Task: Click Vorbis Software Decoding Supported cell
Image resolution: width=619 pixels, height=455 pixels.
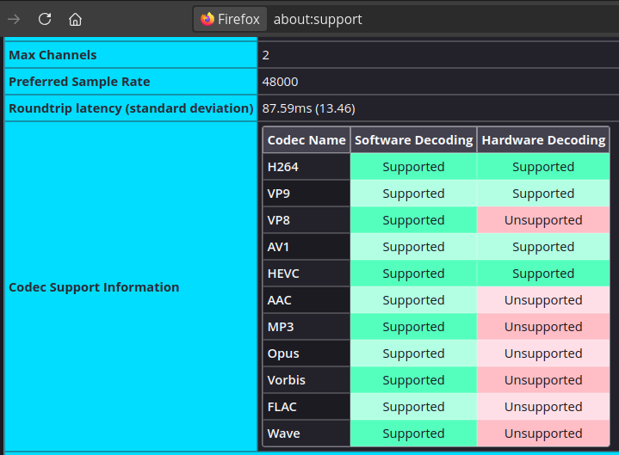Action: pyautogui.click(x=413, y=380)
